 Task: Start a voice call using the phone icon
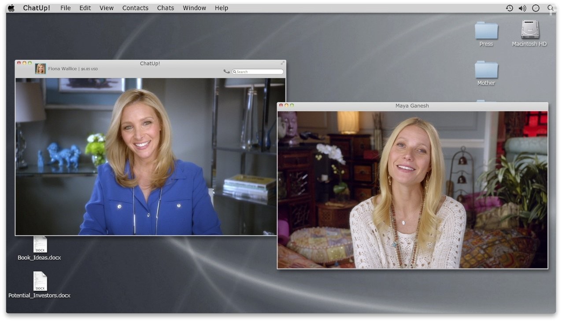pos(226,71)
